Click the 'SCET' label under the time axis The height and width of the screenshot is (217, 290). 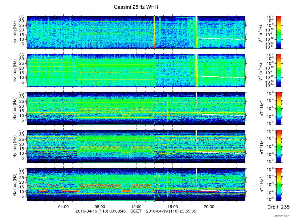pos(136,211)
